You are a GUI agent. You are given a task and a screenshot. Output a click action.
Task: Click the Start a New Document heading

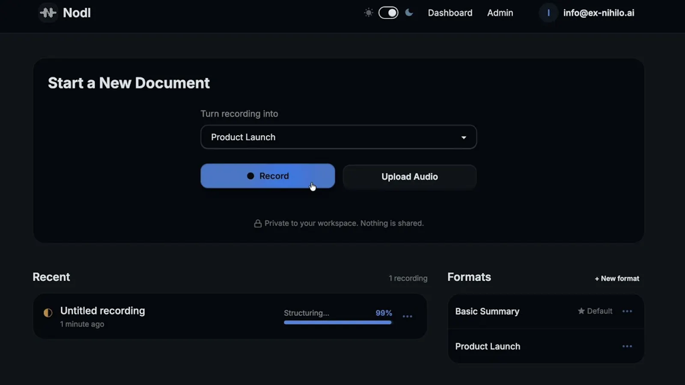129,83
